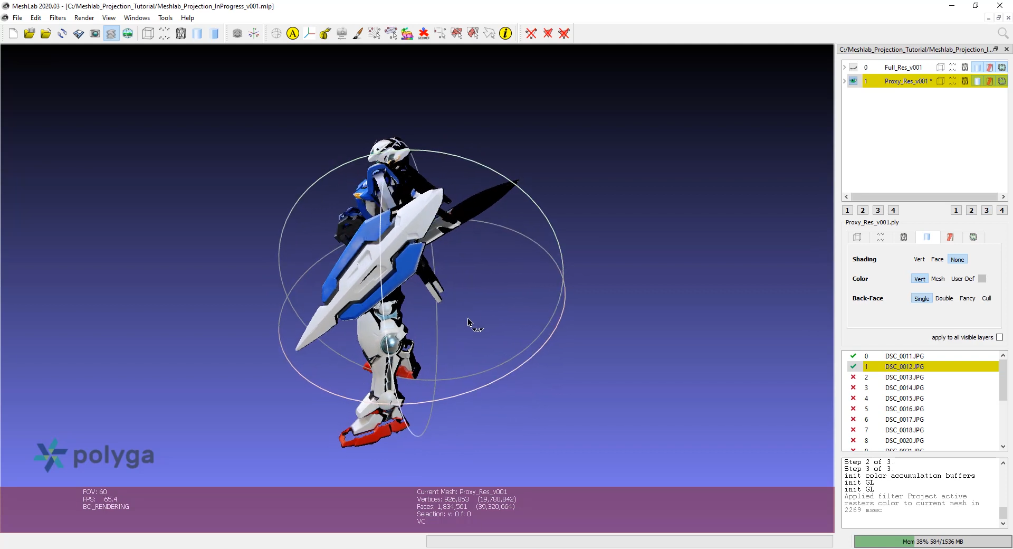Set Shading to Vert
This screenshot has width=1013, height=549.
919,260
